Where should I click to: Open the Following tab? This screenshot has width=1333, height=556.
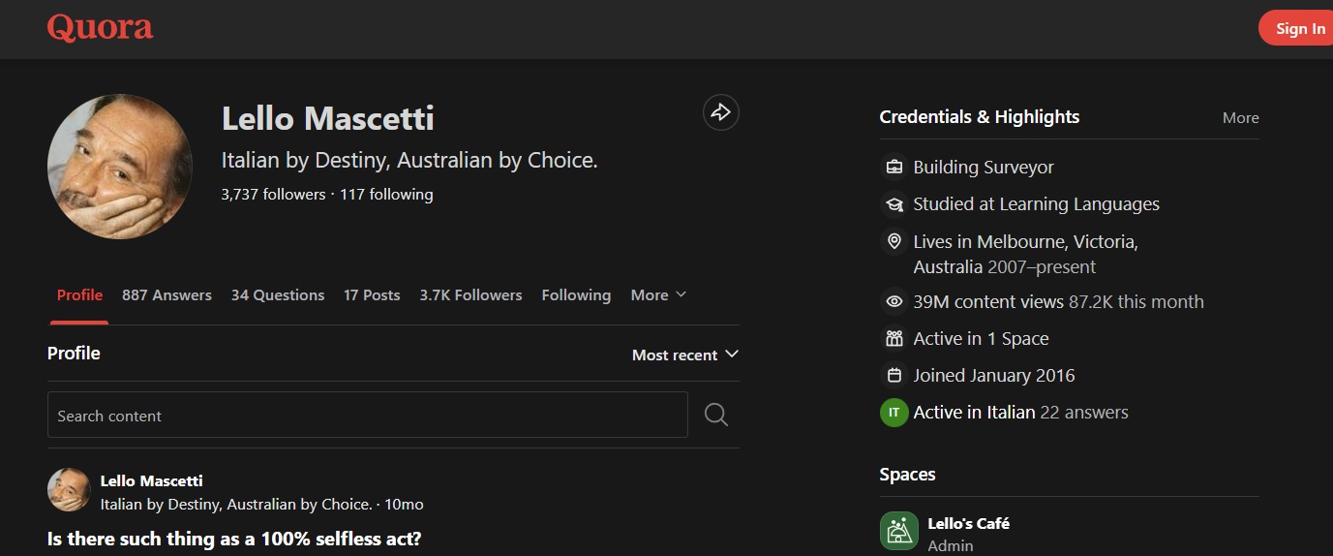(576, 295)
